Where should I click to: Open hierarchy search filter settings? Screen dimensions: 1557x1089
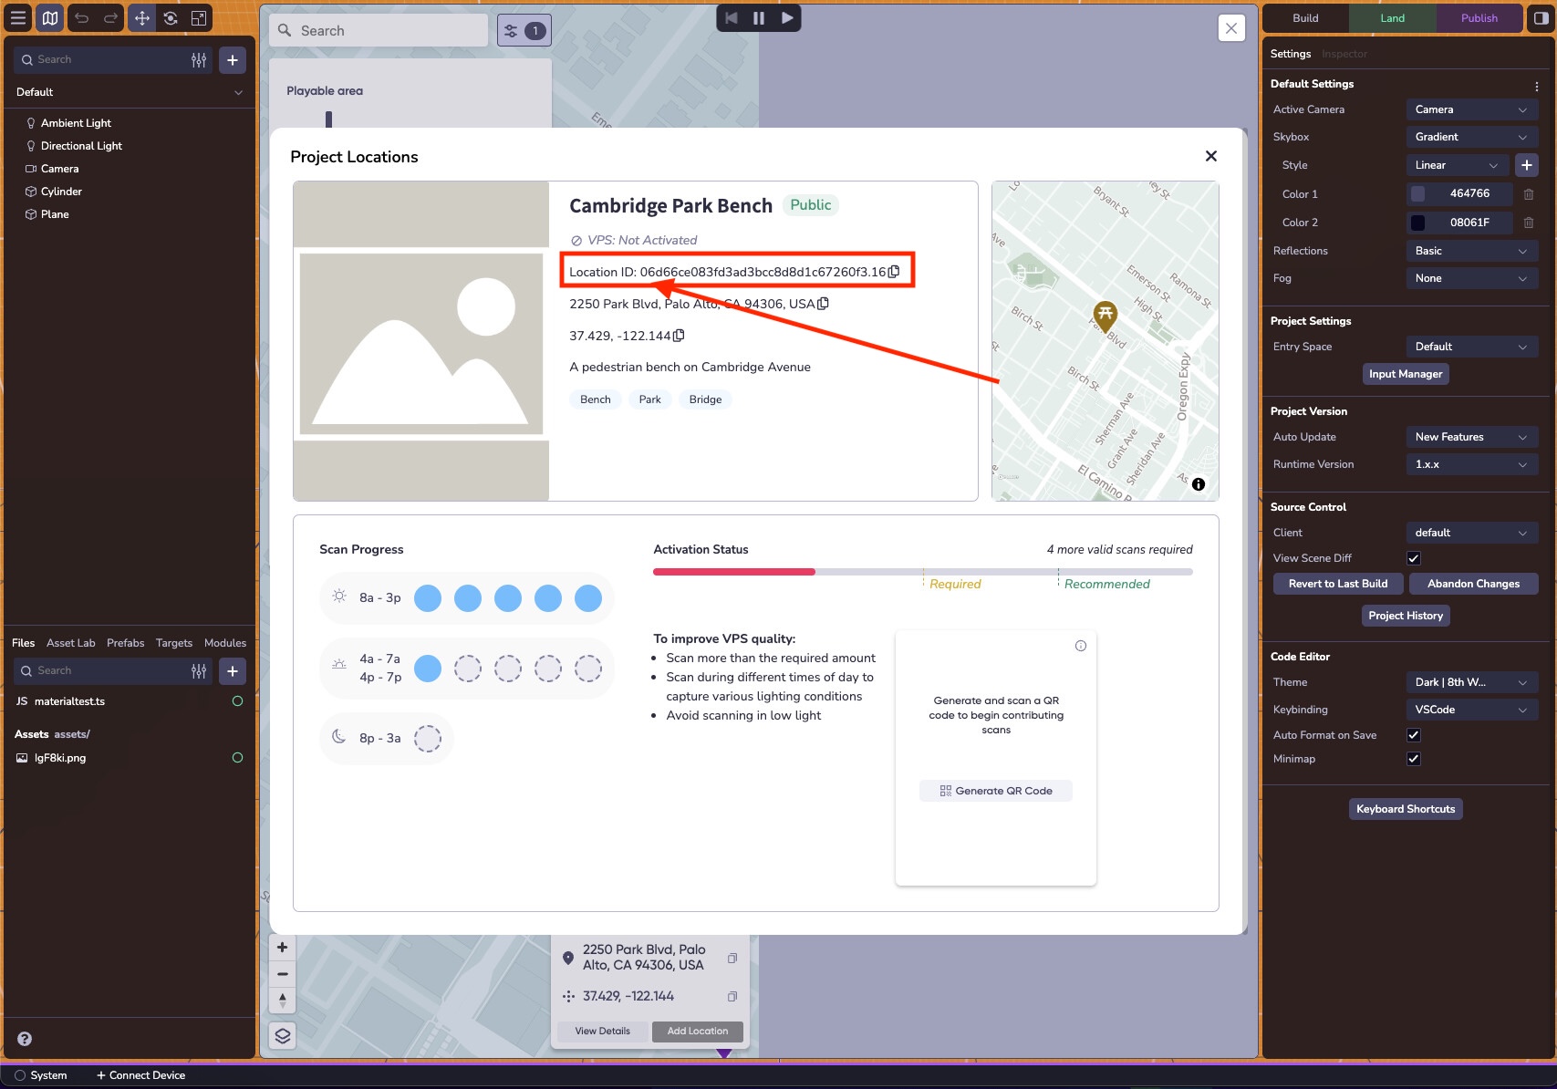coord(199,60)
